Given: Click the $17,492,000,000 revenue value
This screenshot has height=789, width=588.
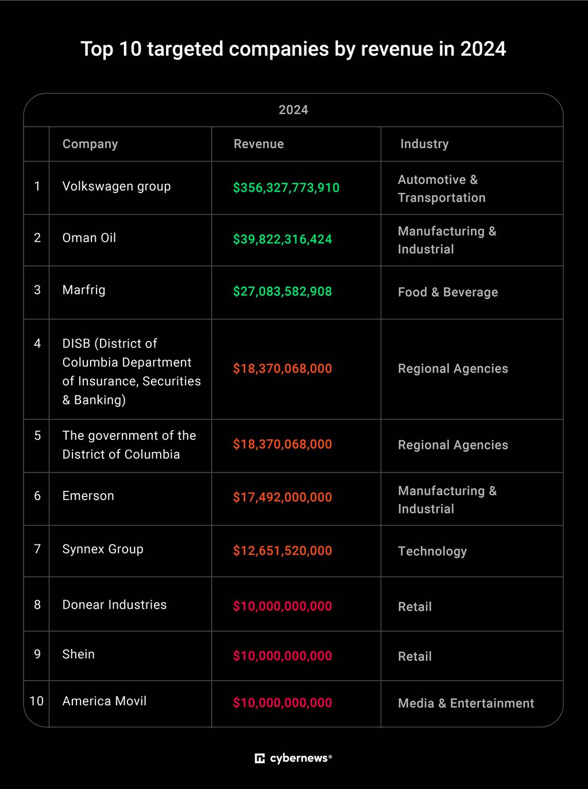Looking at the screenshot, I should coord(282,498).
